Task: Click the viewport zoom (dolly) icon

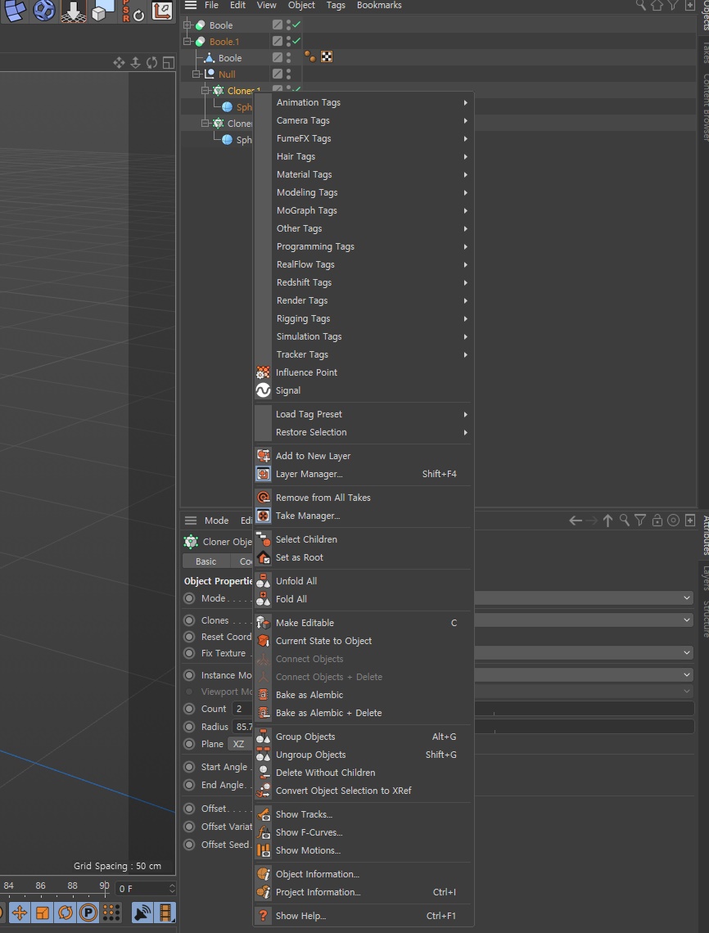Action: [135, 62]
